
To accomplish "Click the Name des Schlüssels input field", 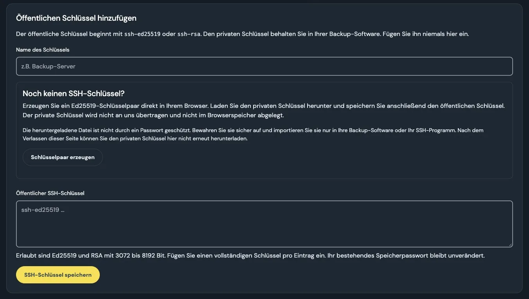I will pos(264,66).
